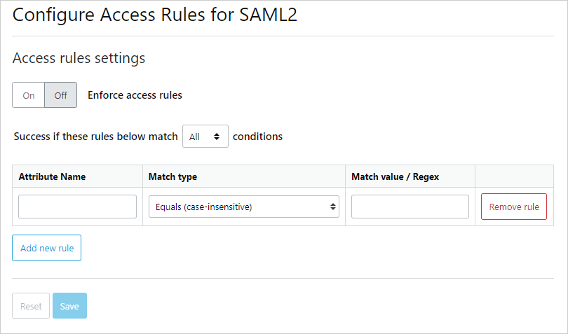Click the up-down arrow icon beside All
The width and height of the screenshot is (568, 334).
click(x=217, y=137)
